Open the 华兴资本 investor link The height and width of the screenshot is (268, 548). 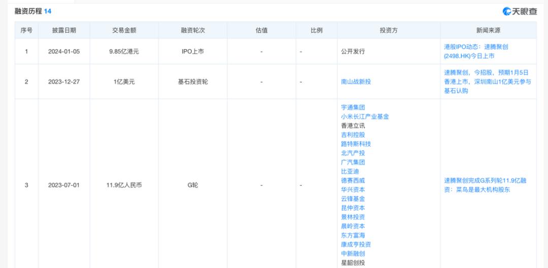point(353,189)
